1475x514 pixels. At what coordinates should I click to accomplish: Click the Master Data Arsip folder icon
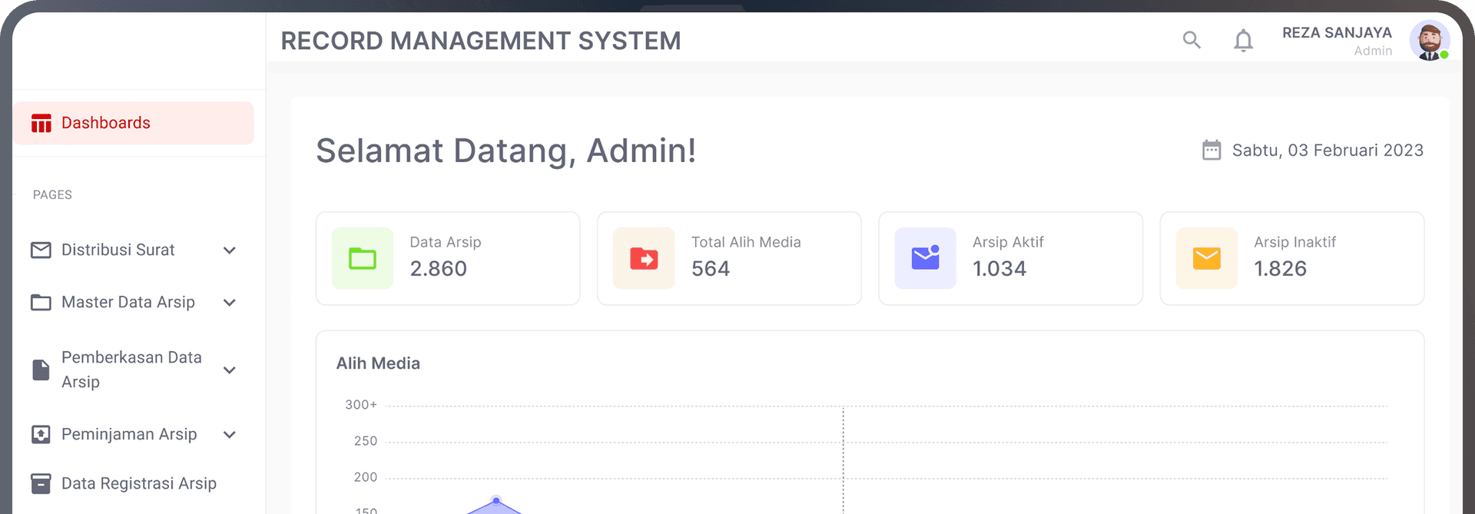[41, 302]
